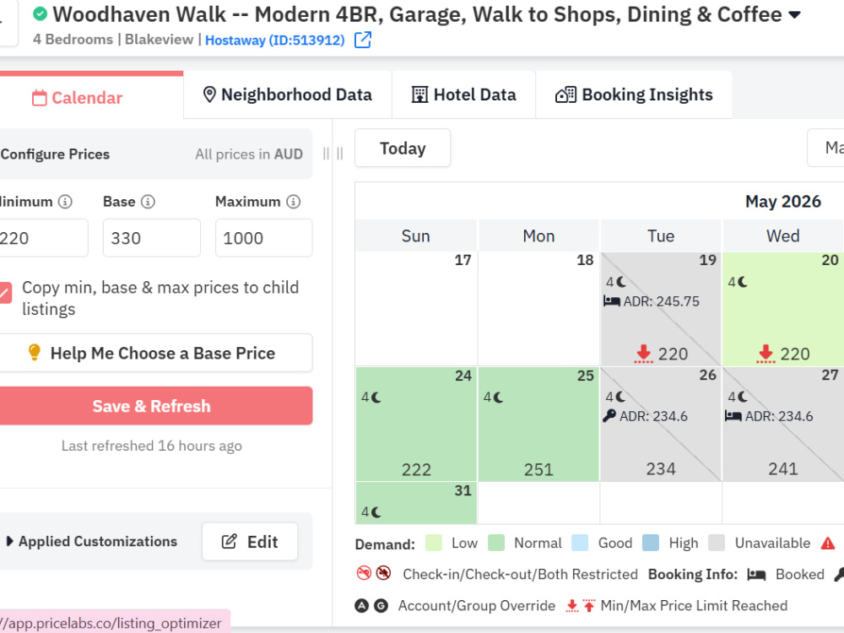Image resolution: width=844 pixels, height=633 pixels.
Task: Click the check-out restricted legend icon
Action: click(x=383, y=573)
